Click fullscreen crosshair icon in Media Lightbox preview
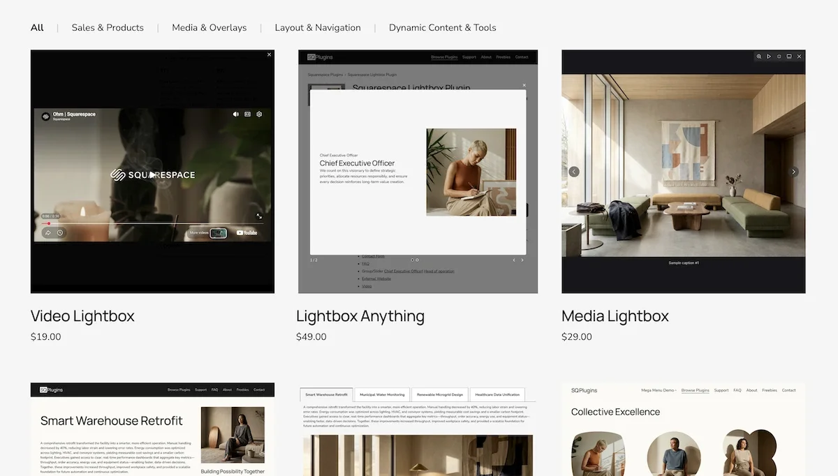The image size is (838, 476). point(779,56)
